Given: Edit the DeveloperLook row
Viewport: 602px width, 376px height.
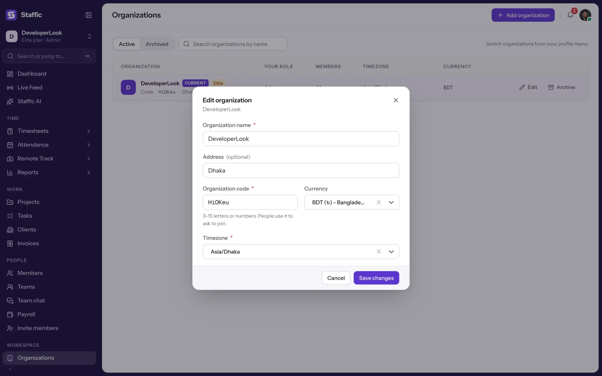Looking at the screenshot, I should tap(528, 87).
